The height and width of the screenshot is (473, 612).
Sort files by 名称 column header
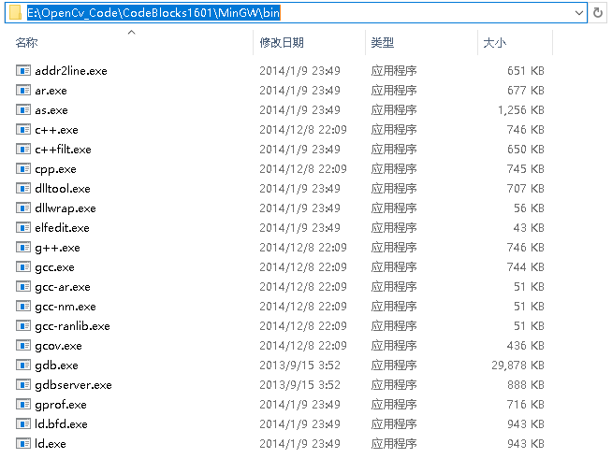tap(26, 42)
